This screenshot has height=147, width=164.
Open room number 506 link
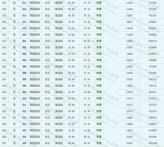(x=24, y=73)
